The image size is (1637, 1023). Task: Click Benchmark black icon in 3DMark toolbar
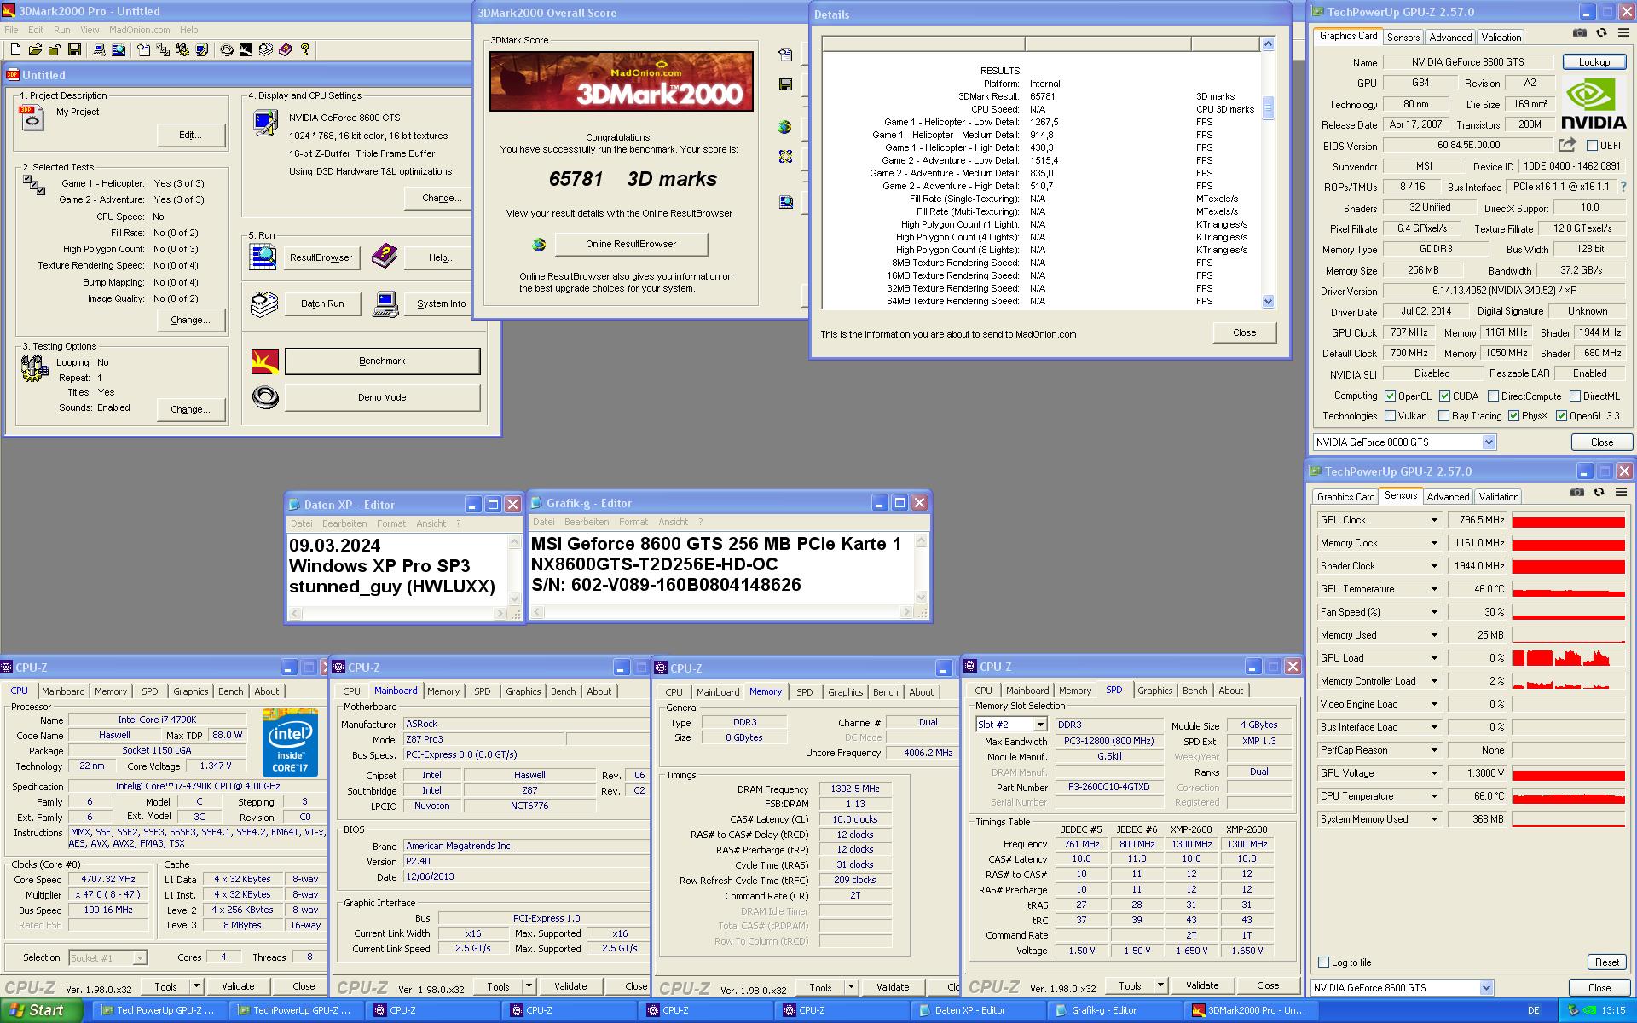[x=246, y=50]
